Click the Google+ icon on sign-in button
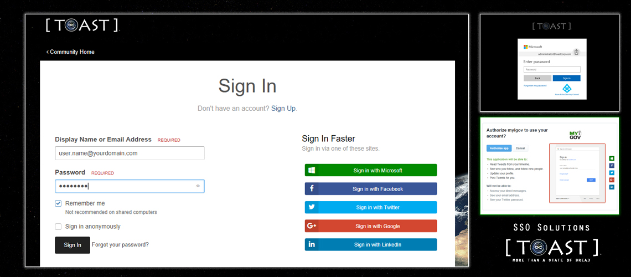The height and width of the screenshot is (277, 631). pos(312,226)
